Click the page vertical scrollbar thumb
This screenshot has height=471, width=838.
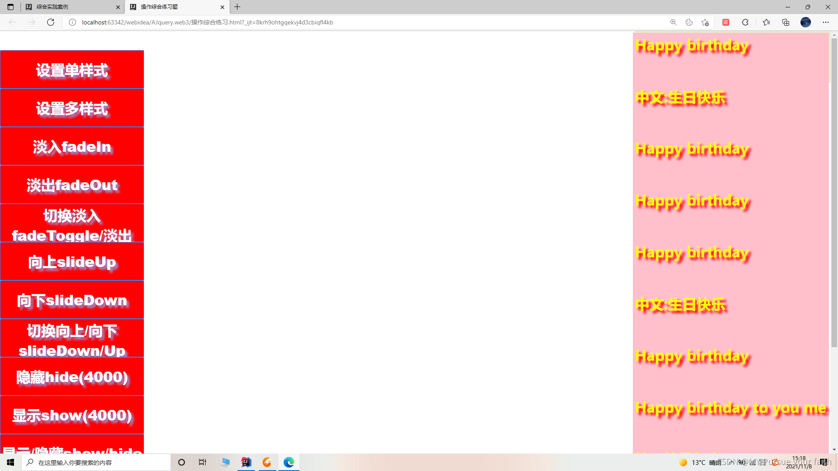pos(834,192)
